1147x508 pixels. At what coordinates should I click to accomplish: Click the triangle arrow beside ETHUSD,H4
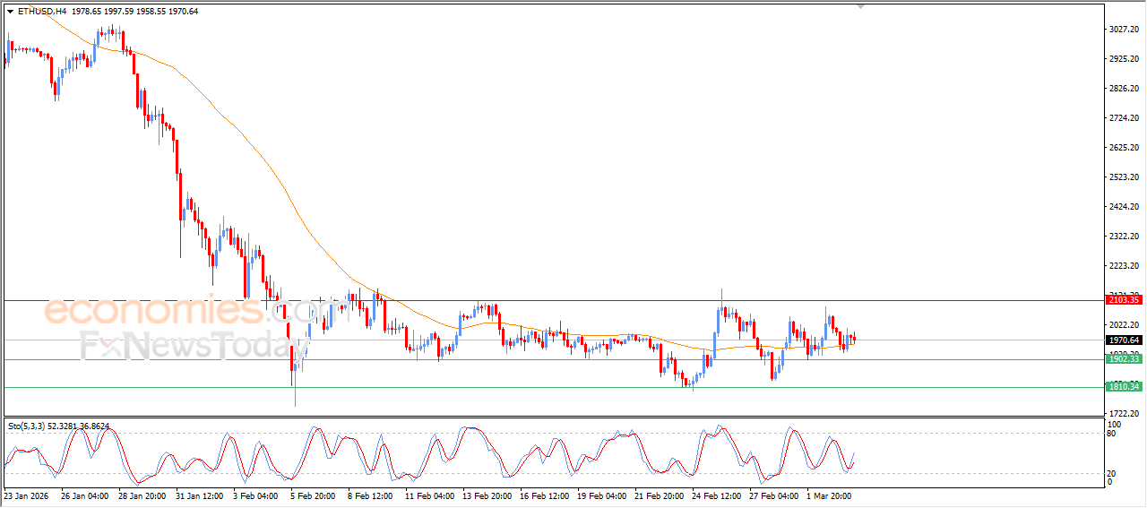coord(10,12)
